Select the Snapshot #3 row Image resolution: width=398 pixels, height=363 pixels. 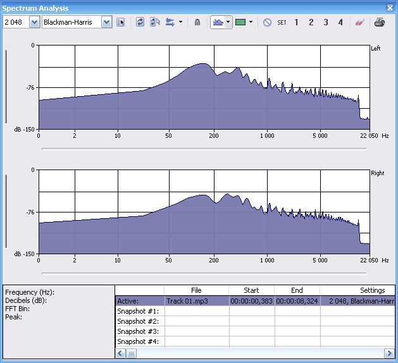(255, 331)
